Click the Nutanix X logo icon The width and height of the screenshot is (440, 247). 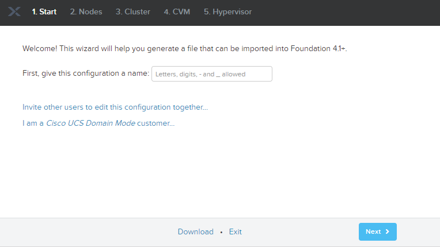coord(14,11)
